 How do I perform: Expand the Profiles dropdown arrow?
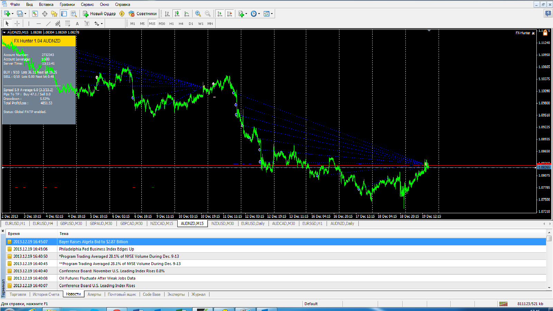[25, 14]
